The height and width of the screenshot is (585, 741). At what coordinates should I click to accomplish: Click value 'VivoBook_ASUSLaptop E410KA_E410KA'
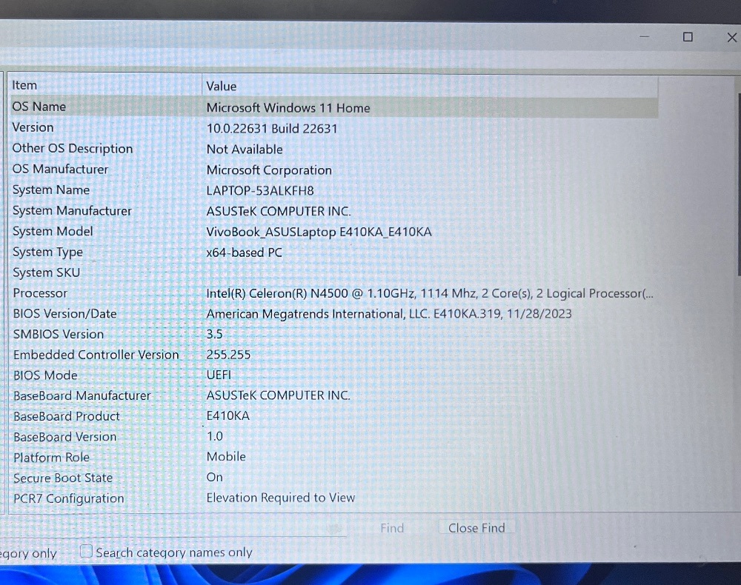point(319,232)
